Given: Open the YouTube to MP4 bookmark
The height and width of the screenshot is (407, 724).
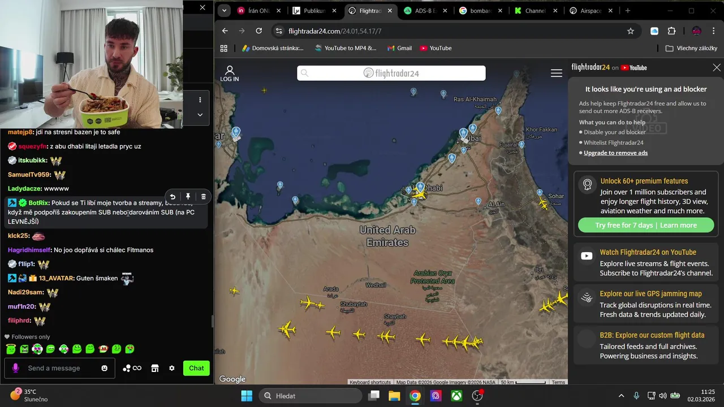Looking at the screenshot, I should coord(345,48).
